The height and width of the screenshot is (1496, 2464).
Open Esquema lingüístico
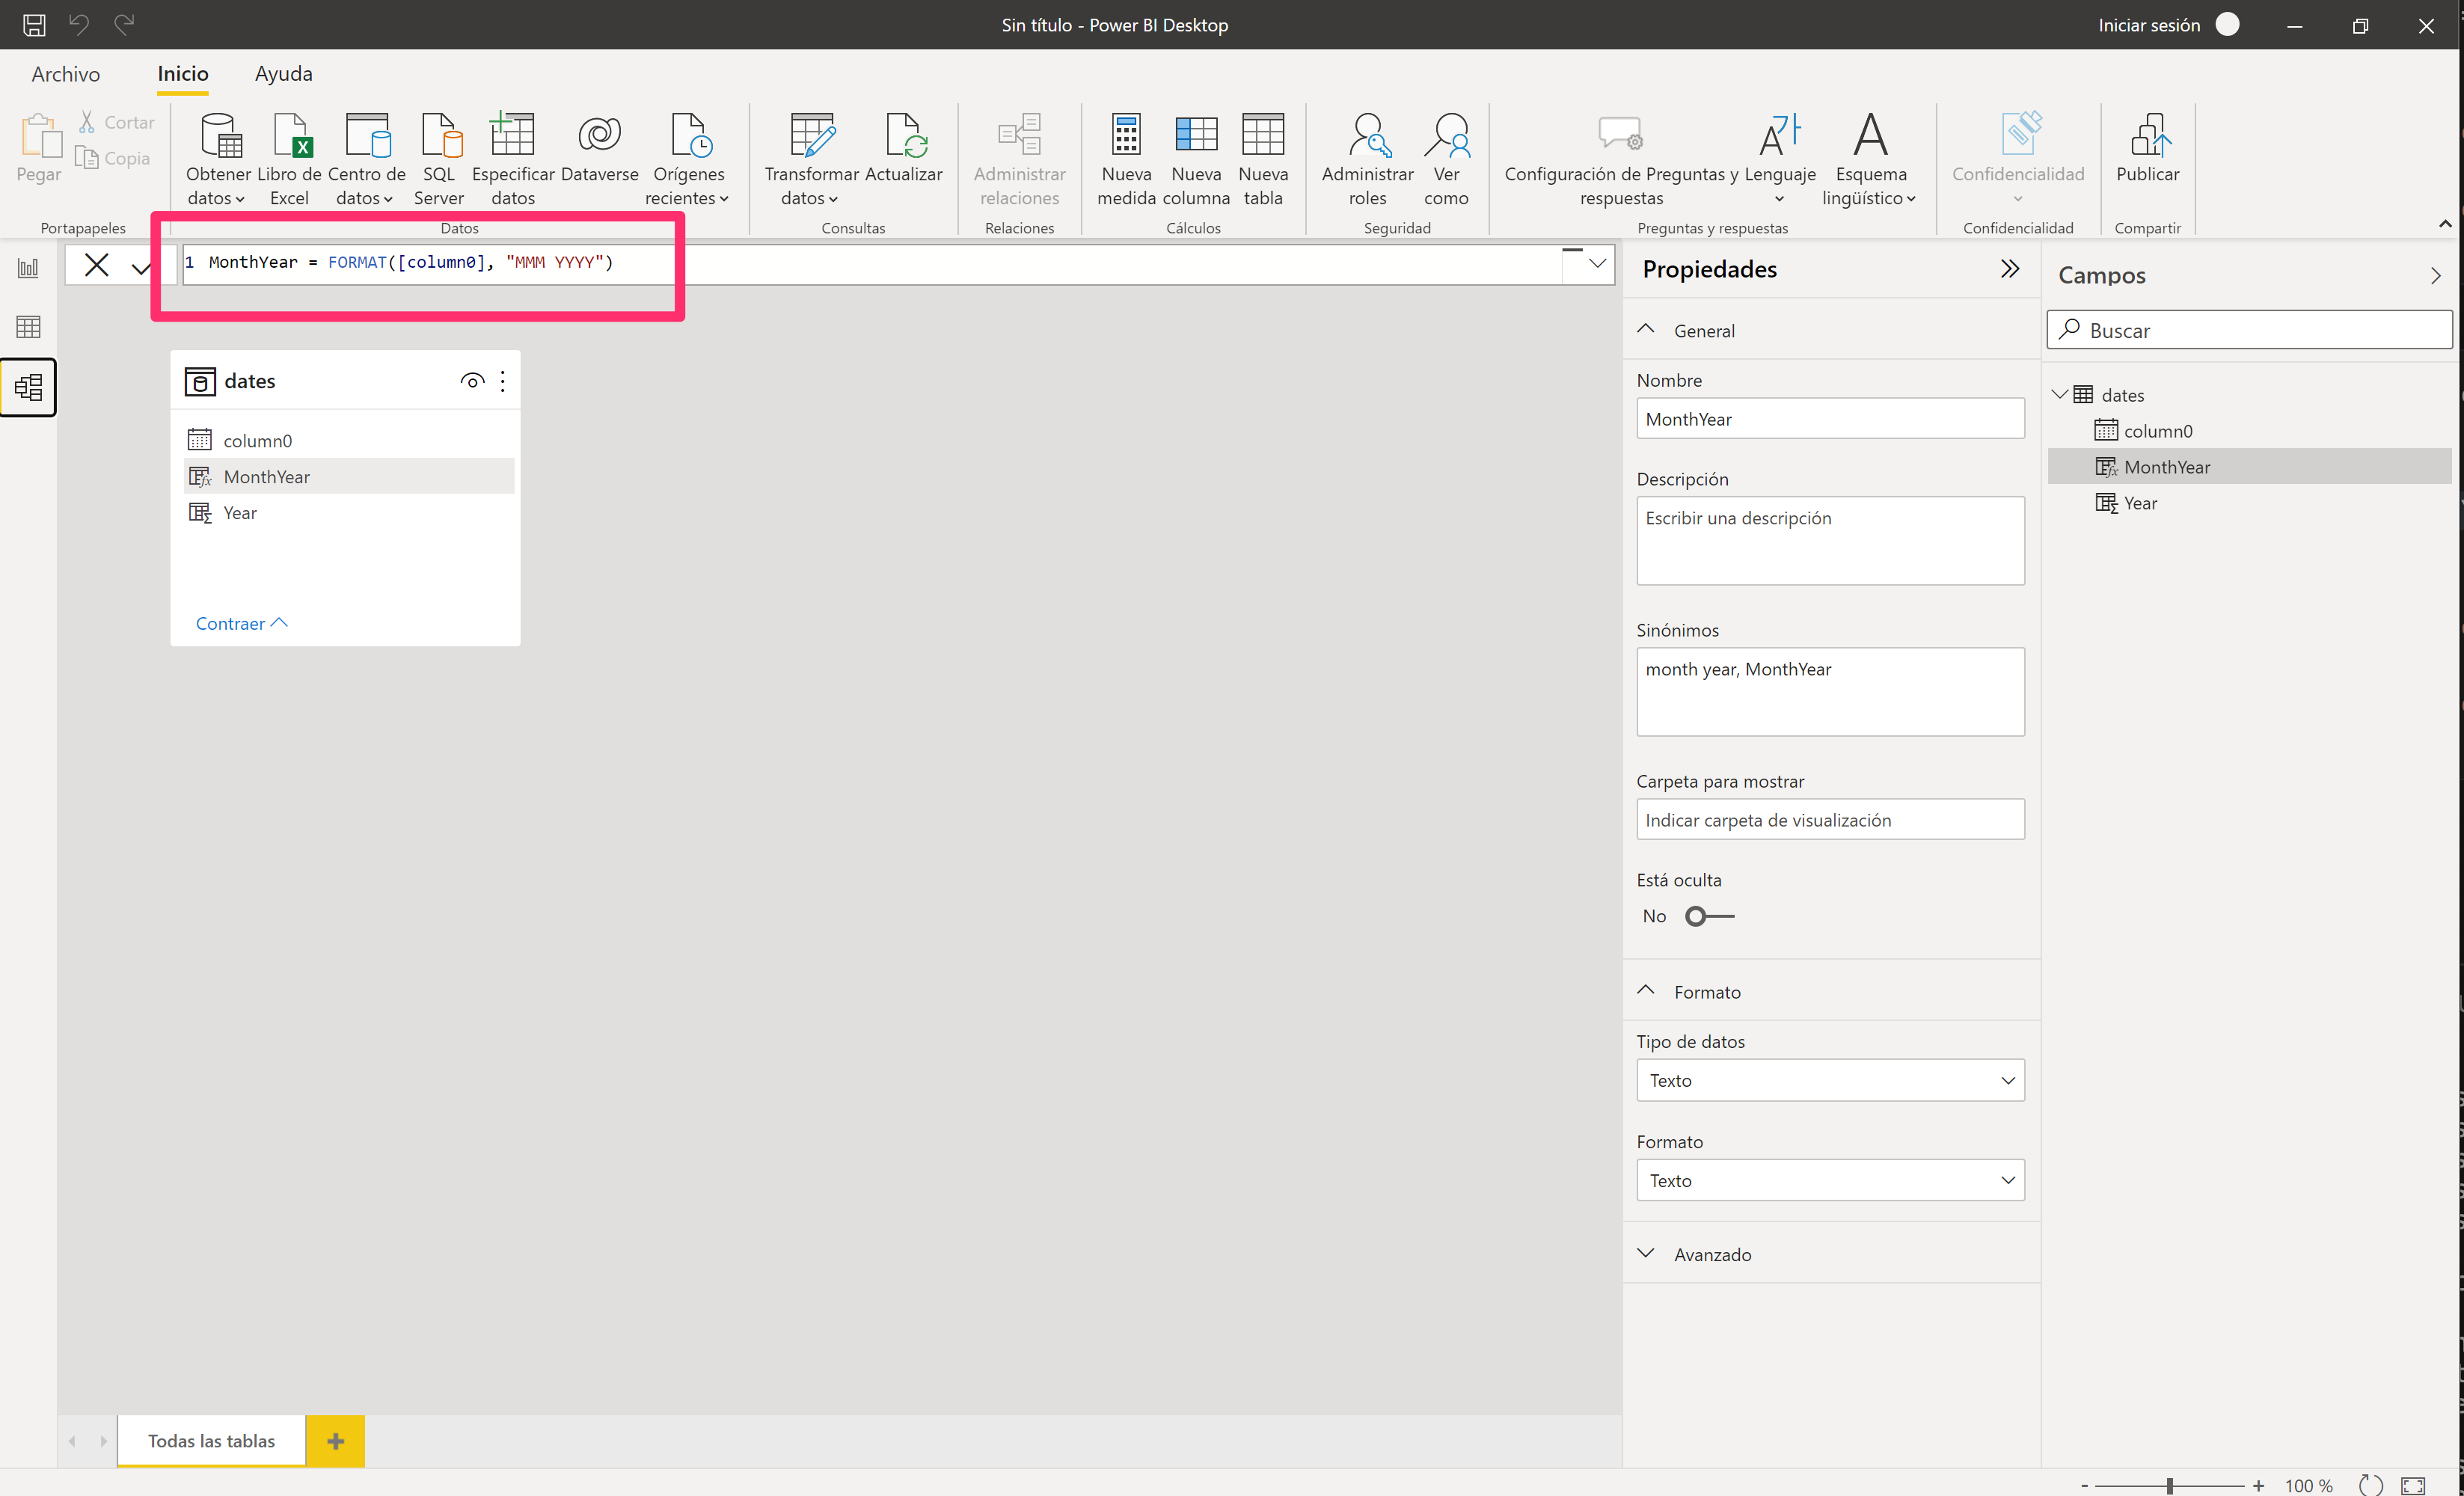pyautogui.click(x=1870, y=159)
